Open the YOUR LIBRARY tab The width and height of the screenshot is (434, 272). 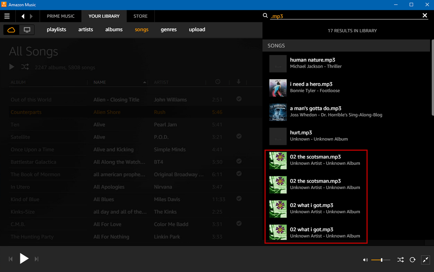104,16
